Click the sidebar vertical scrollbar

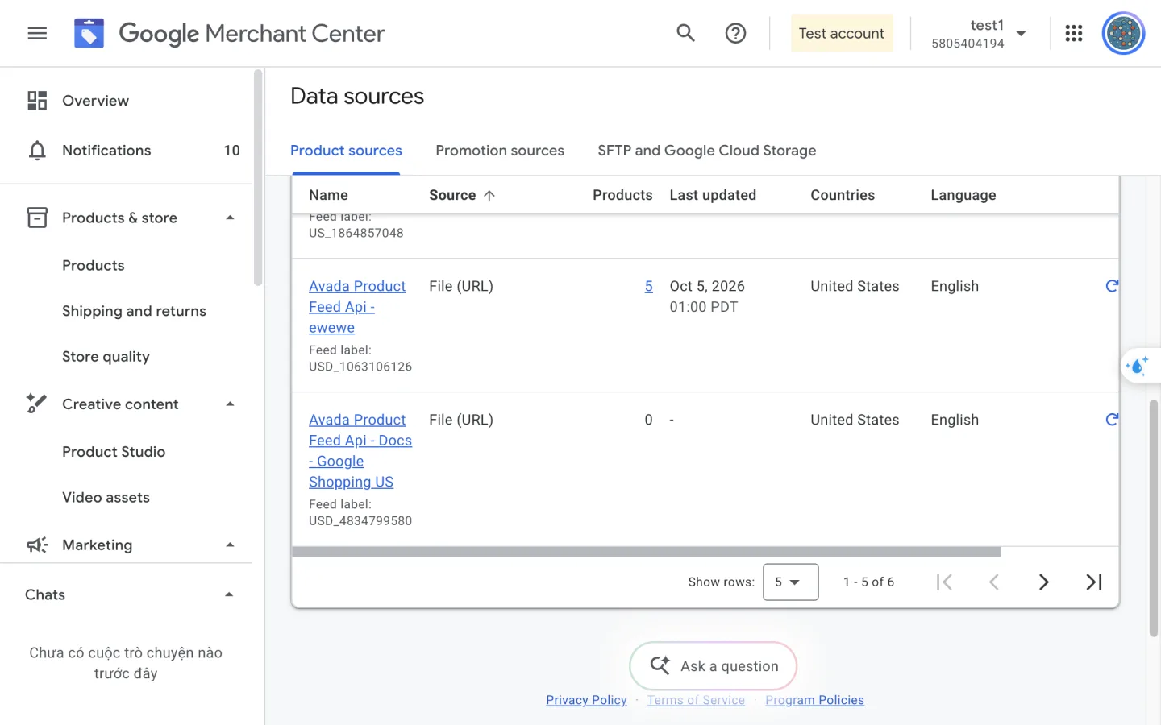coord(258,178)
